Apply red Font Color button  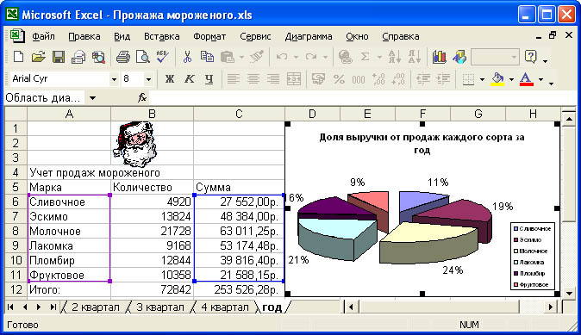(527, 79)
